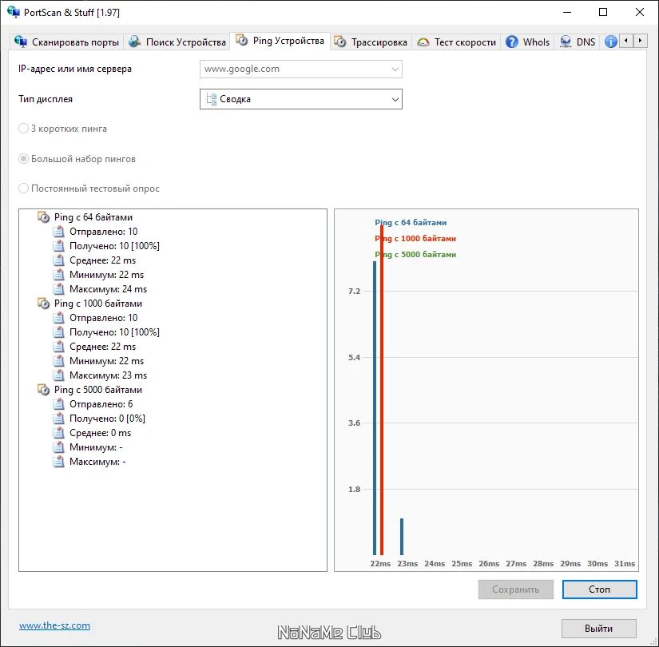Click the document icon next to Отправлено: 6
This screenshot has width=659, height=647.
pos(59,404)
